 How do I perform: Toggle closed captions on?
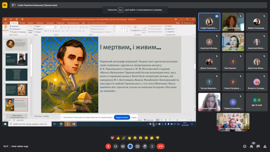coord(123,146)
